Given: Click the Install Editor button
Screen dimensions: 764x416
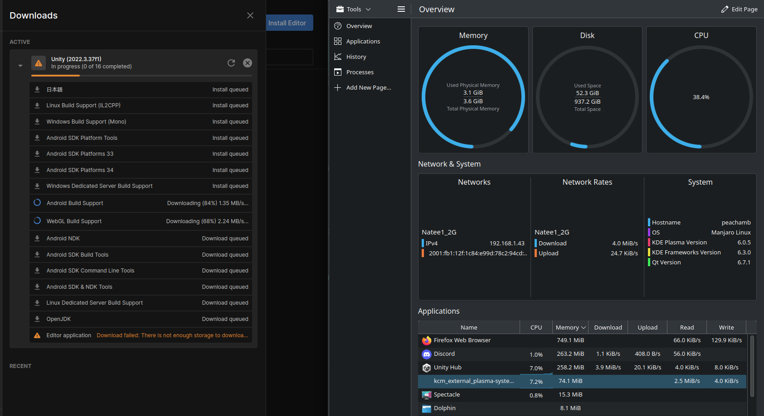Looking at the screenshot, I should 289,23.
